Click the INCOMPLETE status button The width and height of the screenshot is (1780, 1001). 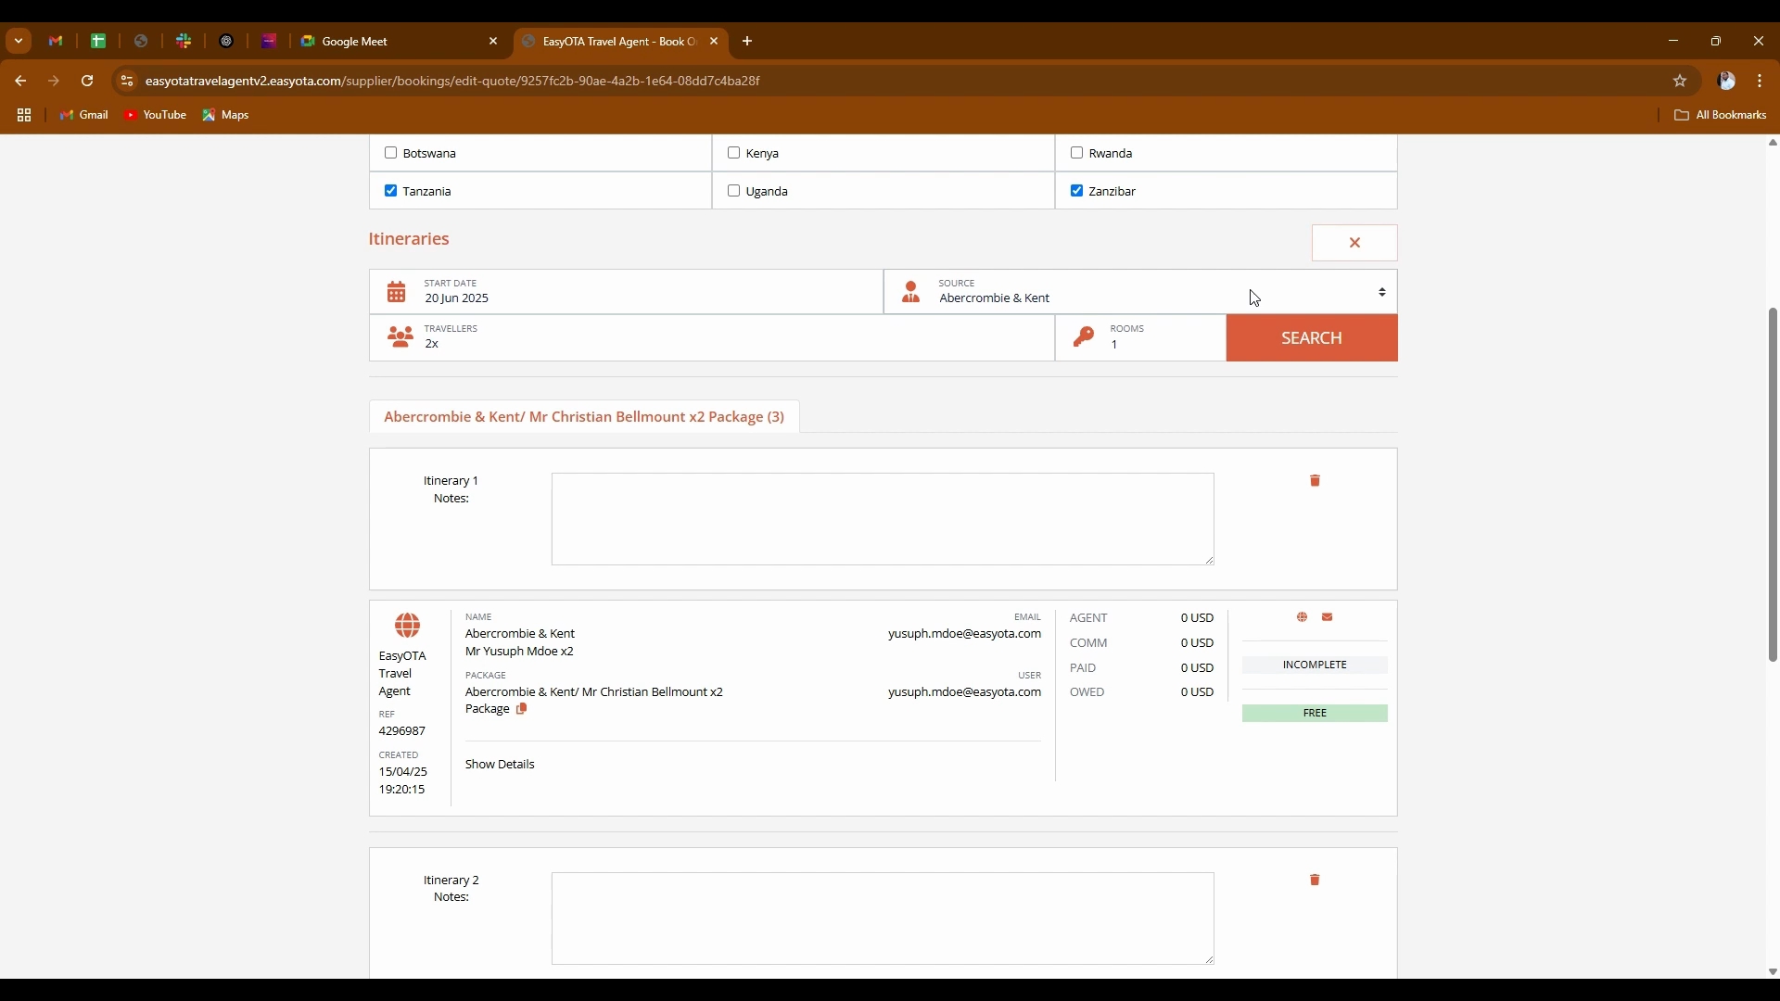click(x=1315, y=665)
